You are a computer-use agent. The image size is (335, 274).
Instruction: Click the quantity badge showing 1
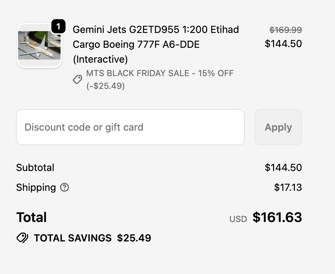click(58, 26)
